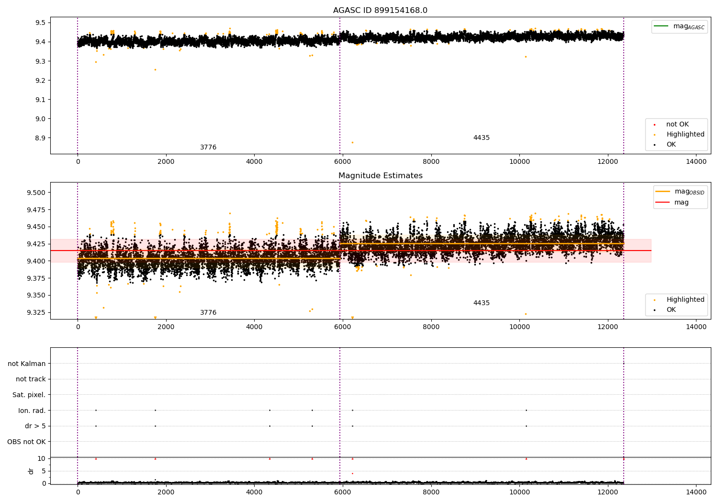
Task: Click the '9.5' y-axis tick label
Action: (40, 23)
